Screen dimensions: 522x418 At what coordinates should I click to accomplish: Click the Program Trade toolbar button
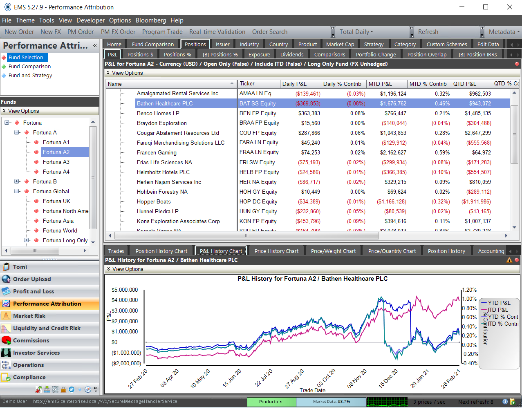tap(162, 32)
